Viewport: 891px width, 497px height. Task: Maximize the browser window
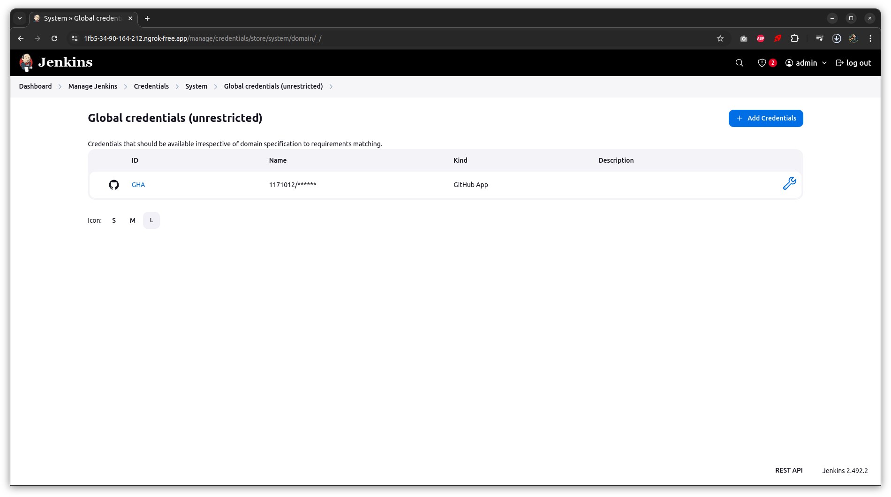point(851,18)
